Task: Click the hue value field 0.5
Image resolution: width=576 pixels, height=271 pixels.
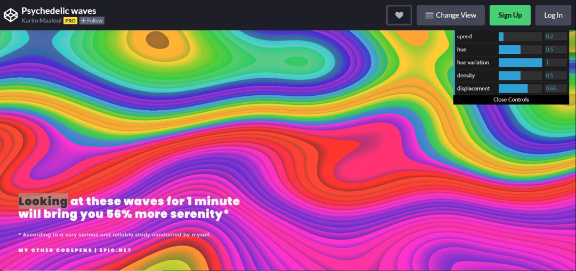Action: pos(555,50)
